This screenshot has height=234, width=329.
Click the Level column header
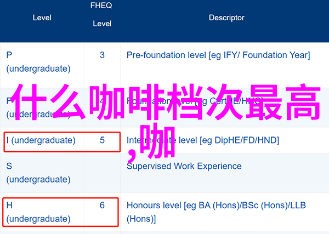click(x=42, y=18)
